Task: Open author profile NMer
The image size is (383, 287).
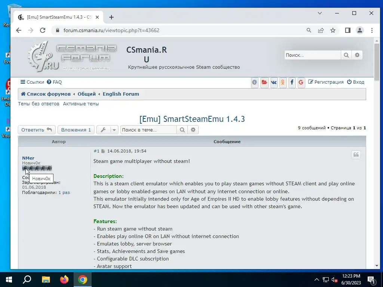Action: coord(28,158)
